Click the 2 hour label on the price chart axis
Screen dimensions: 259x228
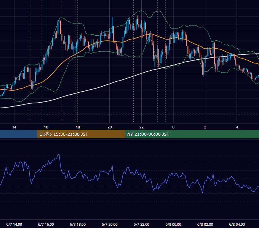click(x=205, y=127)
